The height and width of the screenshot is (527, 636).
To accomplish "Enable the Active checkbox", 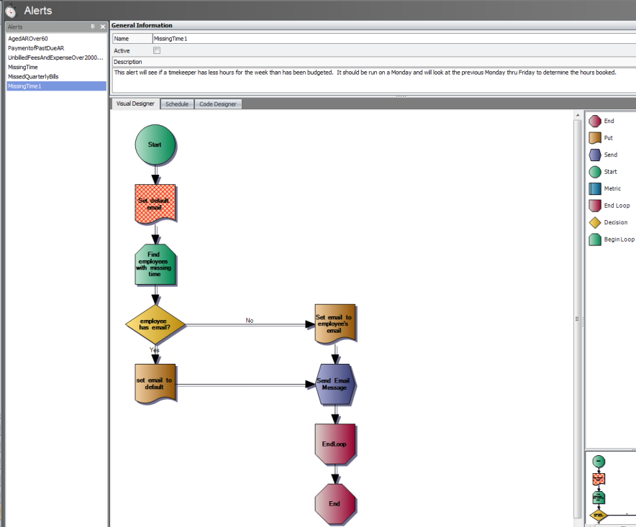I will coord(157,50).
